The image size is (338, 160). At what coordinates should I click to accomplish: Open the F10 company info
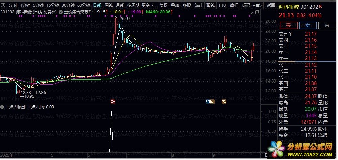(x=222, y=5)
